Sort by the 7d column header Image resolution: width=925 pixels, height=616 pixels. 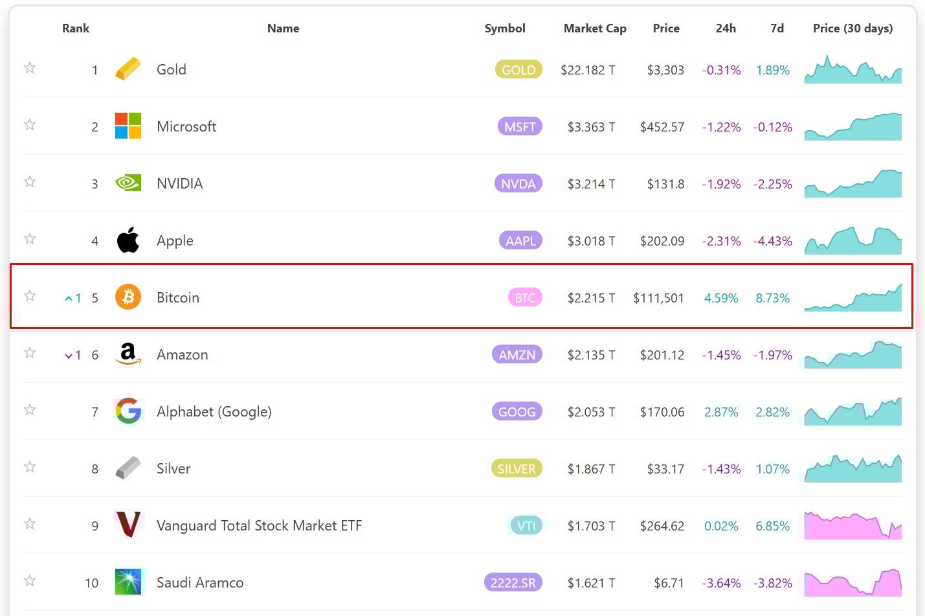[x=777, y=29]
